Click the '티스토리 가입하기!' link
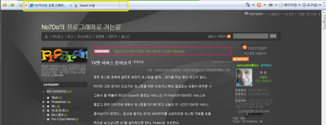 pyautogui.click(x=255, y=53)
